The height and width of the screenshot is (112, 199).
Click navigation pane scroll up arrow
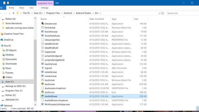tap(35, 18)
